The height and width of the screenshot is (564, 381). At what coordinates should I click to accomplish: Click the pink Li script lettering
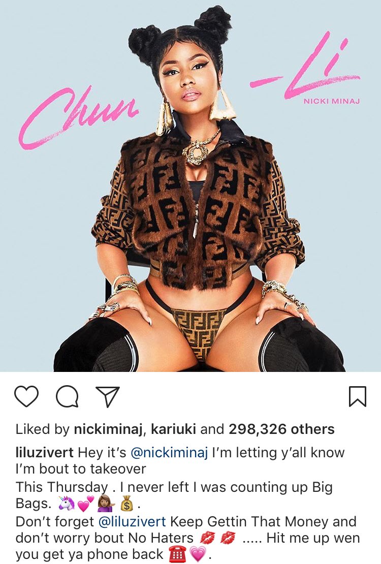pyautogui.click(x=306, y=67)
